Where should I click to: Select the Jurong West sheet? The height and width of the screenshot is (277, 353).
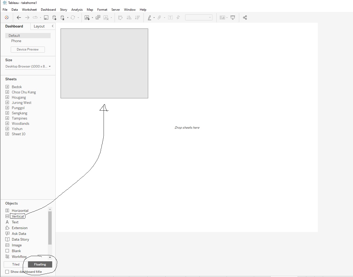click(22, 103)
